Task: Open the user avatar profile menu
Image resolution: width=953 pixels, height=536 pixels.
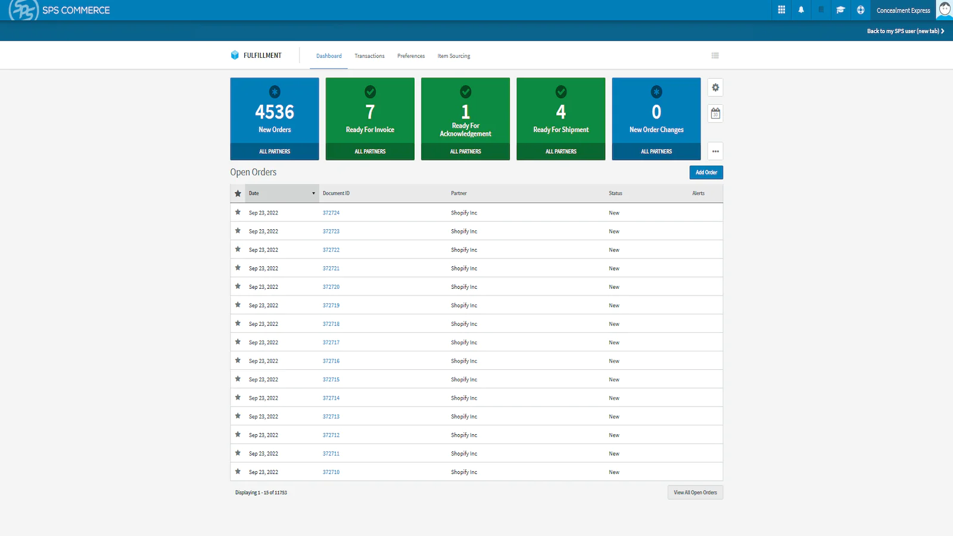Action: (945, 10)
